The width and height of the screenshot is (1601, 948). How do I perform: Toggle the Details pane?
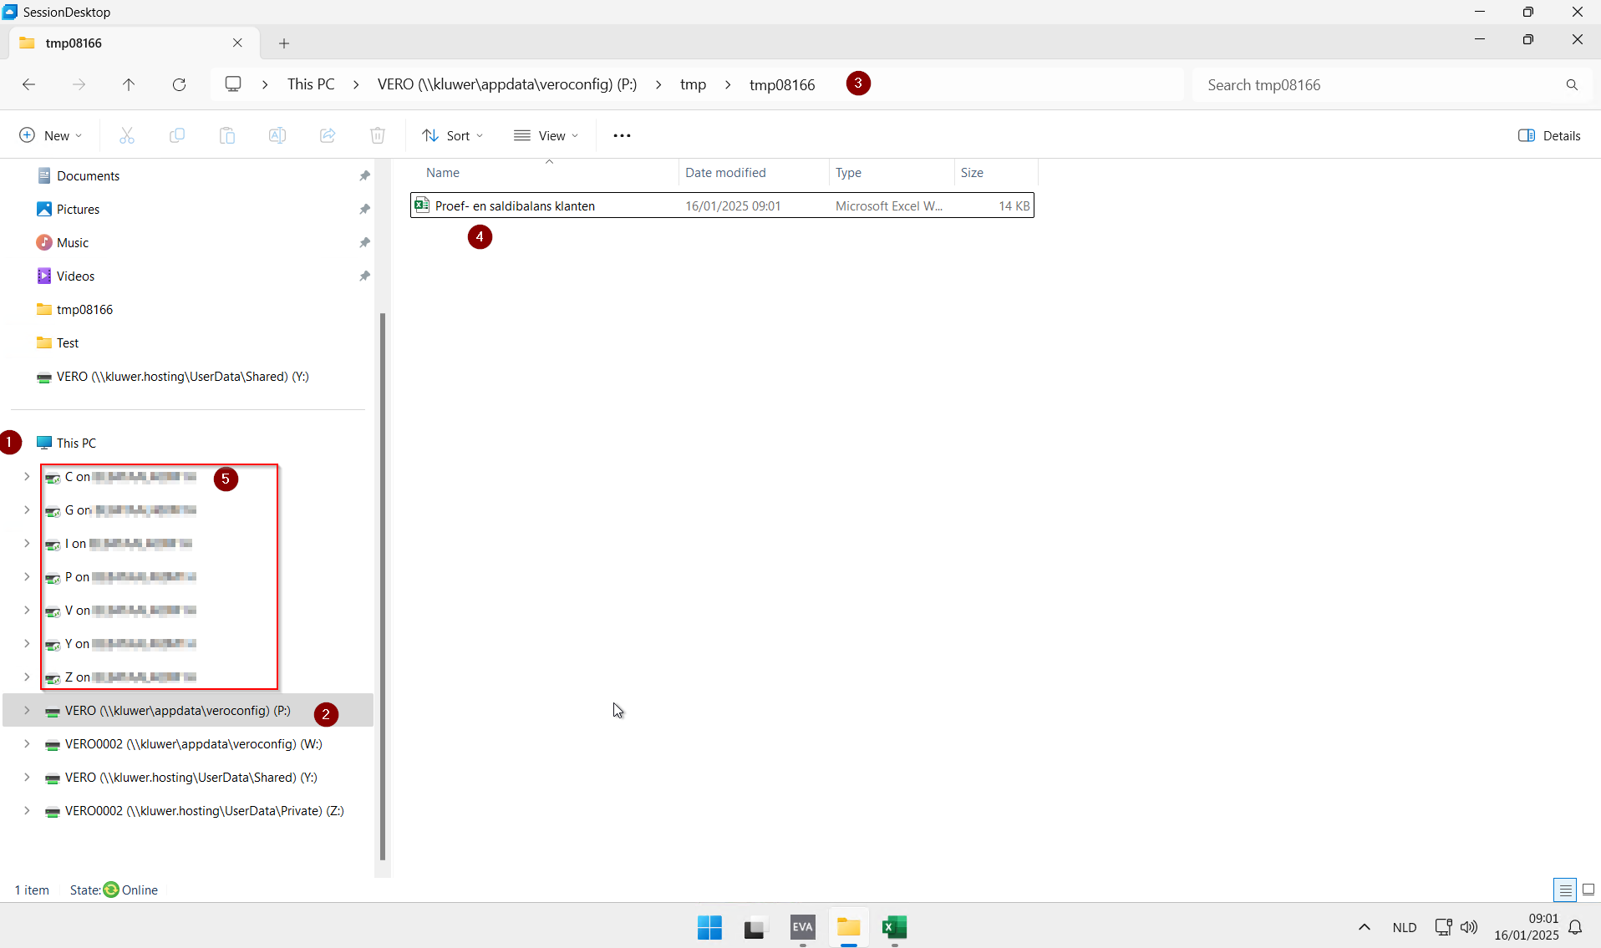[1549, 135]
